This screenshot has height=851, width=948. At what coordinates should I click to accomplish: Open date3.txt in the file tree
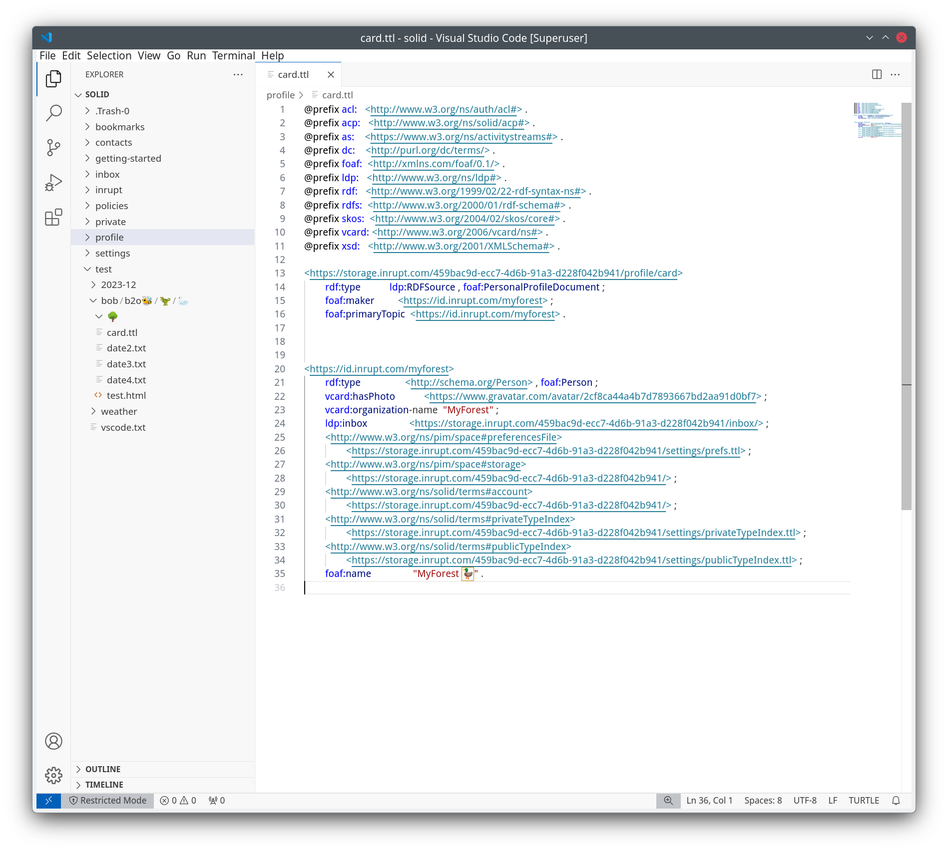(x=163, y=364)
